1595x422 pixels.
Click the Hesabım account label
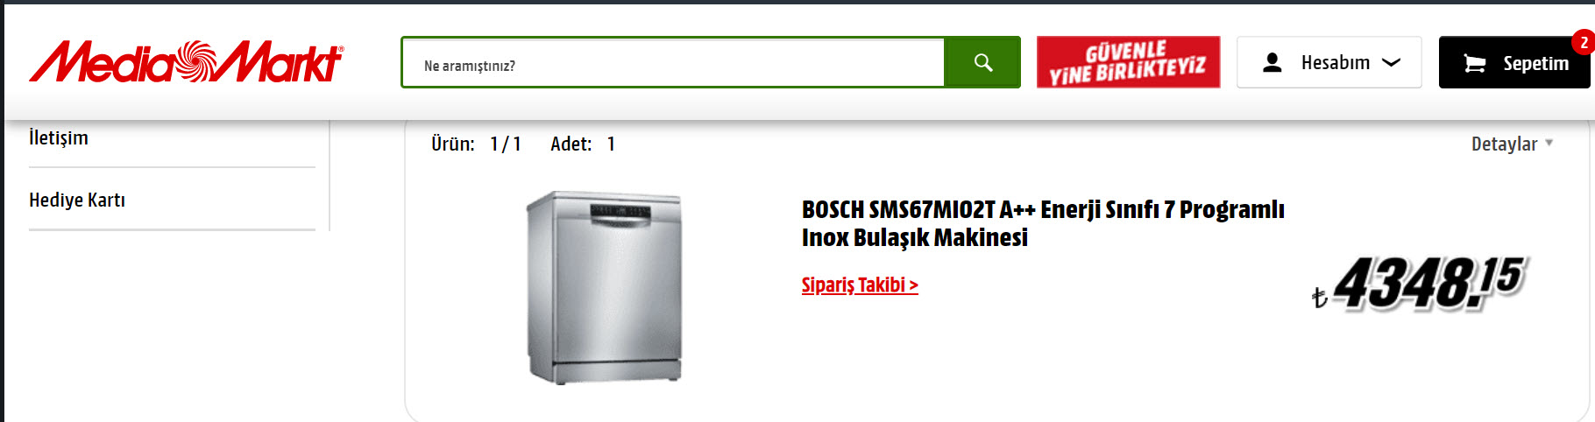(1335, 62)
